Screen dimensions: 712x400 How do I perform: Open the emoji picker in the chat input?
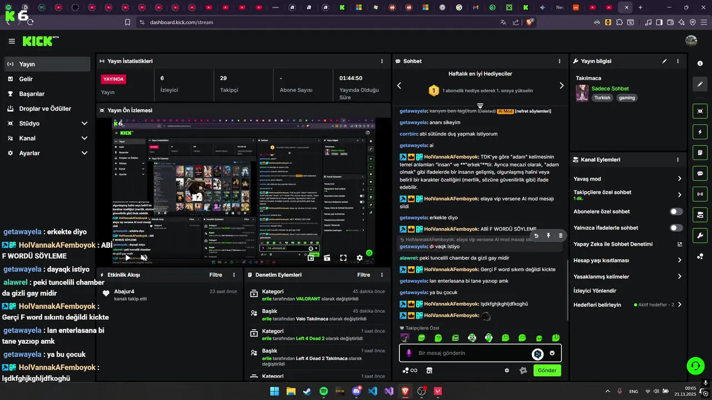[552, 353]
